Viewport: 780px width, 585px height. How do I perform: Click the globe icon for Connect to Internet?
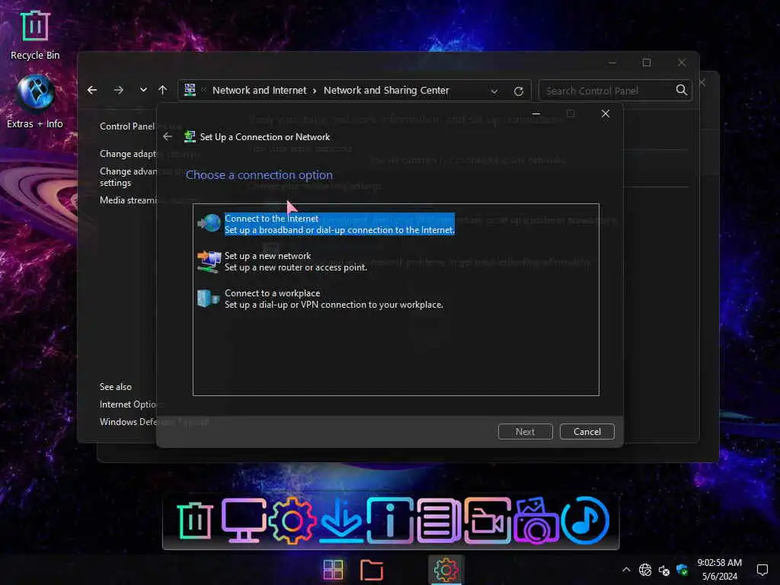(209, 223)
